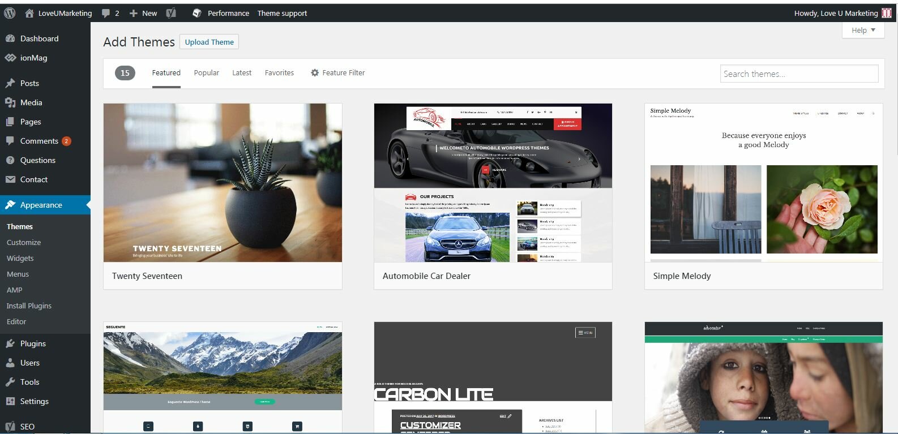This screenshot has width=898, height=434.
Task: Select the Themes submenu item
Action: pyautogui.click(x=20, y=226)
